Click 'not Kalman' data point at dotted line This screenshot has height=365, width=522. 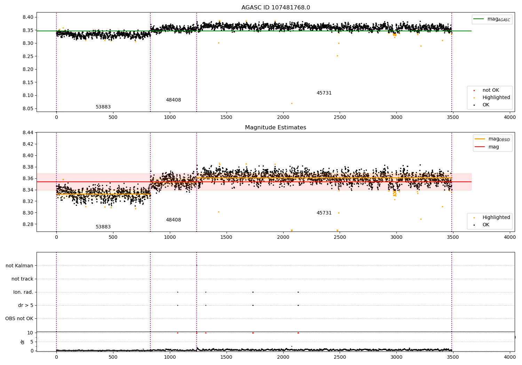pyautogui.click(x=197, y=266)
